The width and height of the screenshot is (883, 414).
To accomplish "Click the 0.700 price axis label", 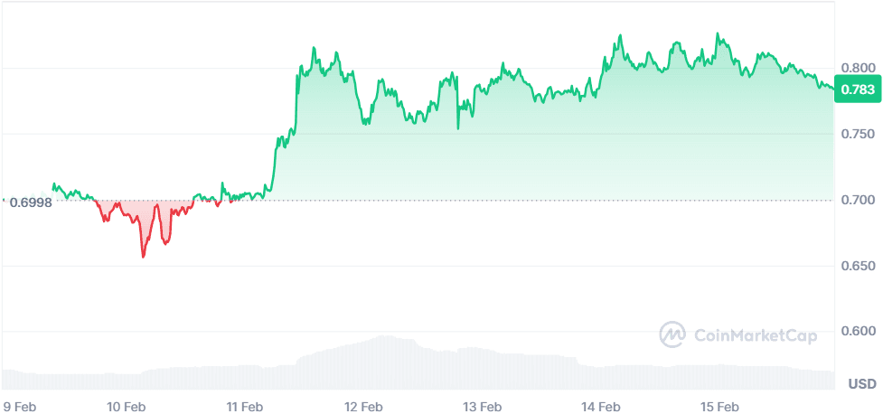I will [858, 200].
